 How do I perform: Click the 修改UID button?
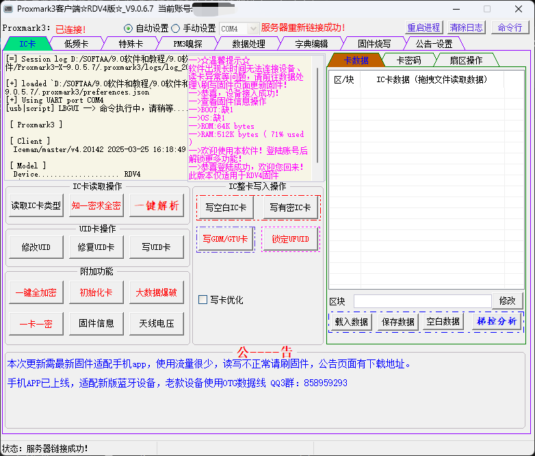pyautogui.click(x=36, y=247)
